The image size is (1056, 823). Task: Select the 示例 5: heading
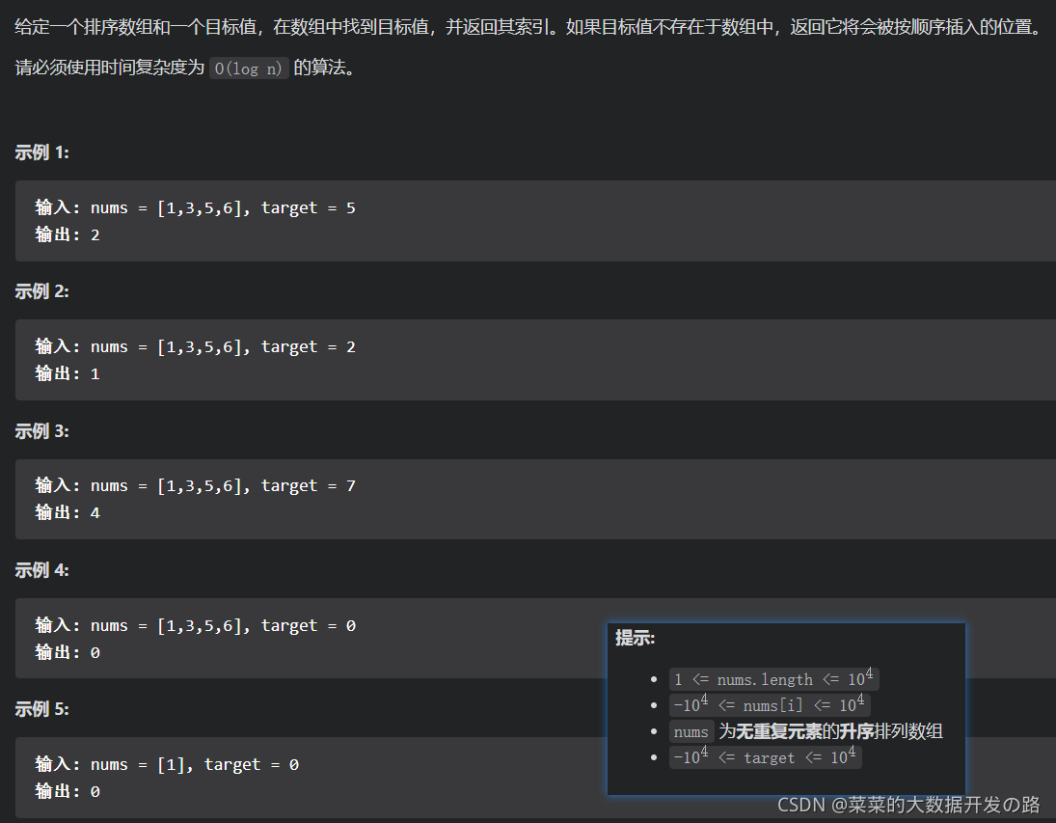(41, 709)
